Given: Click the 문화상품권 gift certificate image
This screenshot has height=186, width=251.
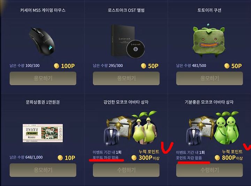Looking at the screenshot, I should (x=43, y=133).
